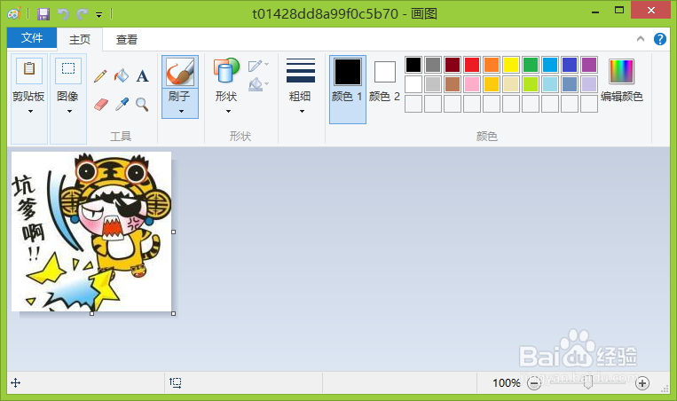
Task: Expand the 剪贴板 dropdown arrow
Action: [30, 112]
